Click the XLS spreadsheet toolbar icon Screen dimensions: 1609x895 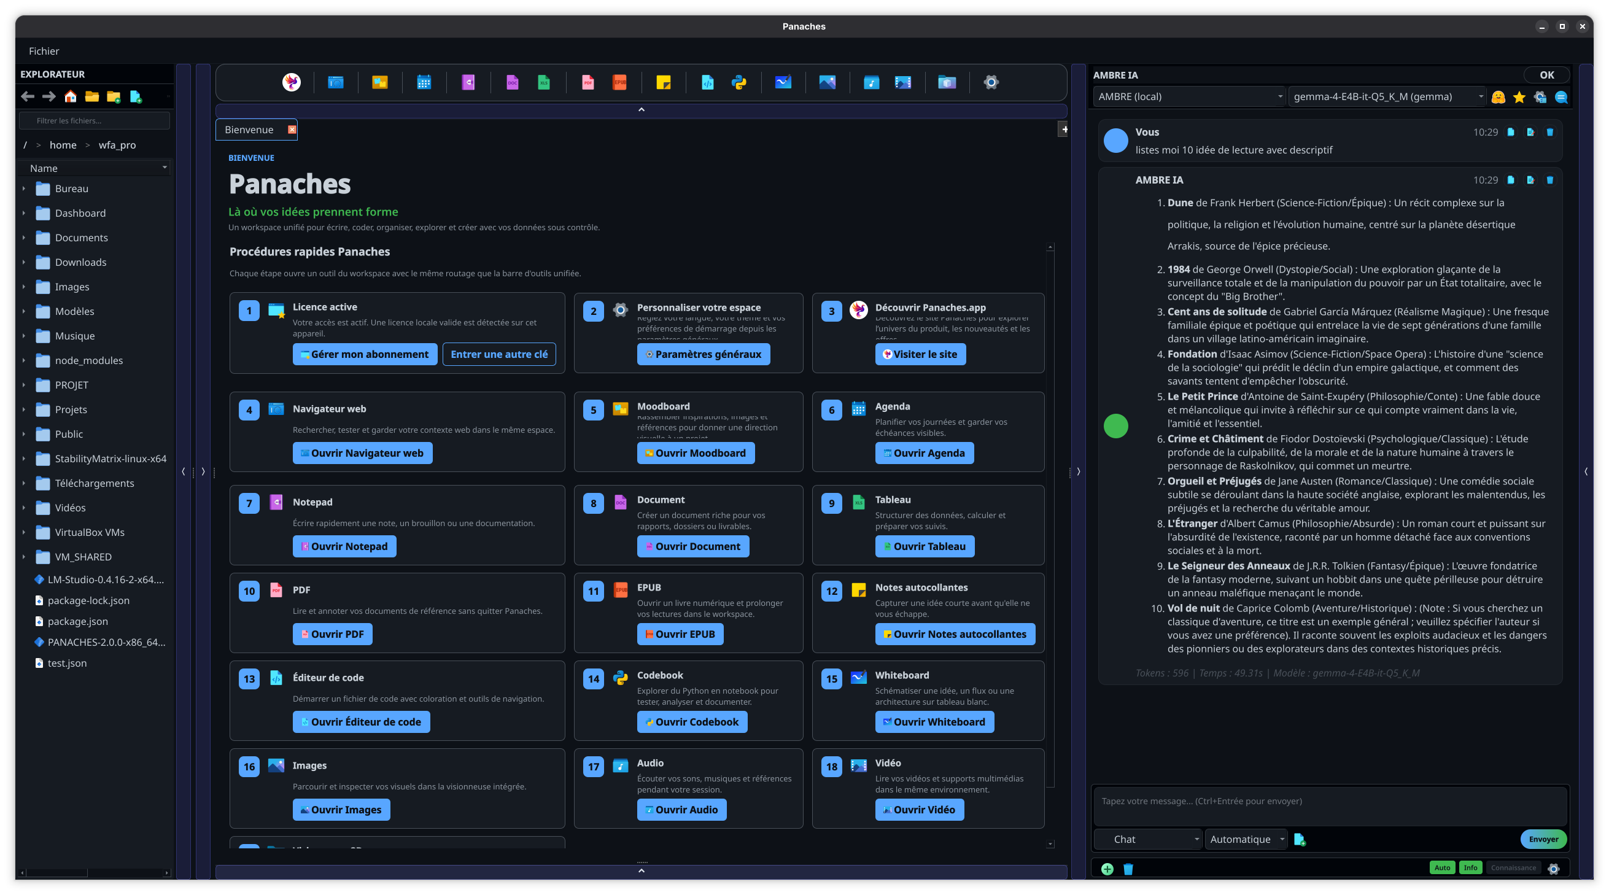(x=544, y=82)
